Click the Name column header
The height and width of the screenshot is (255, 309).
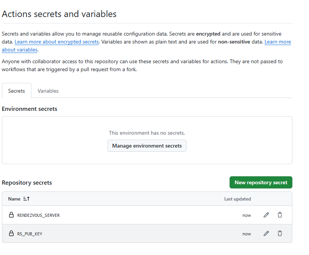pos(14,199)
